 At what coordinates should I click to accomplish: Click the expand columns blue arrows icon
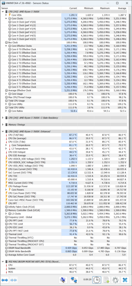[x=5, y=280]
